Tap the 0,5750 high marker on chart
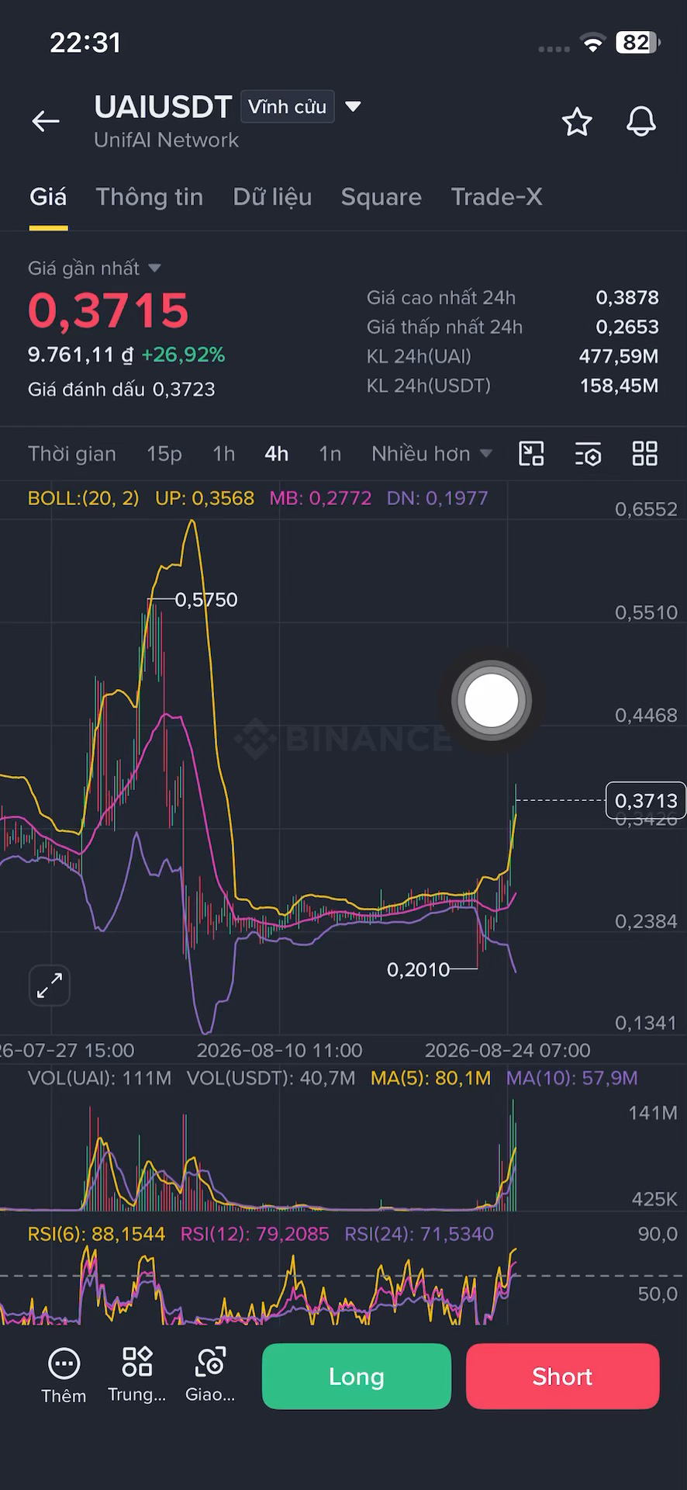The image size is (687, 1490). pyautogui.click(x=206, y=600)
